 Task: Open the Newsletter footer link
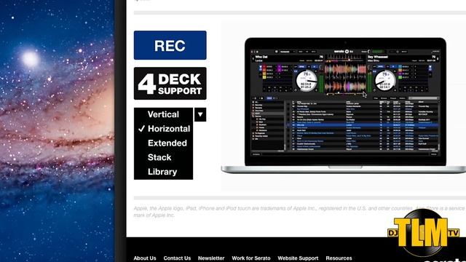coord(211,258)
